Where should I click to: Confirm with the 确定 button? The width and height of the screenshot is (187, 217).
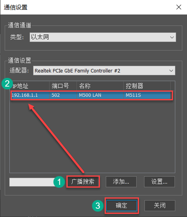click(121, 206)
